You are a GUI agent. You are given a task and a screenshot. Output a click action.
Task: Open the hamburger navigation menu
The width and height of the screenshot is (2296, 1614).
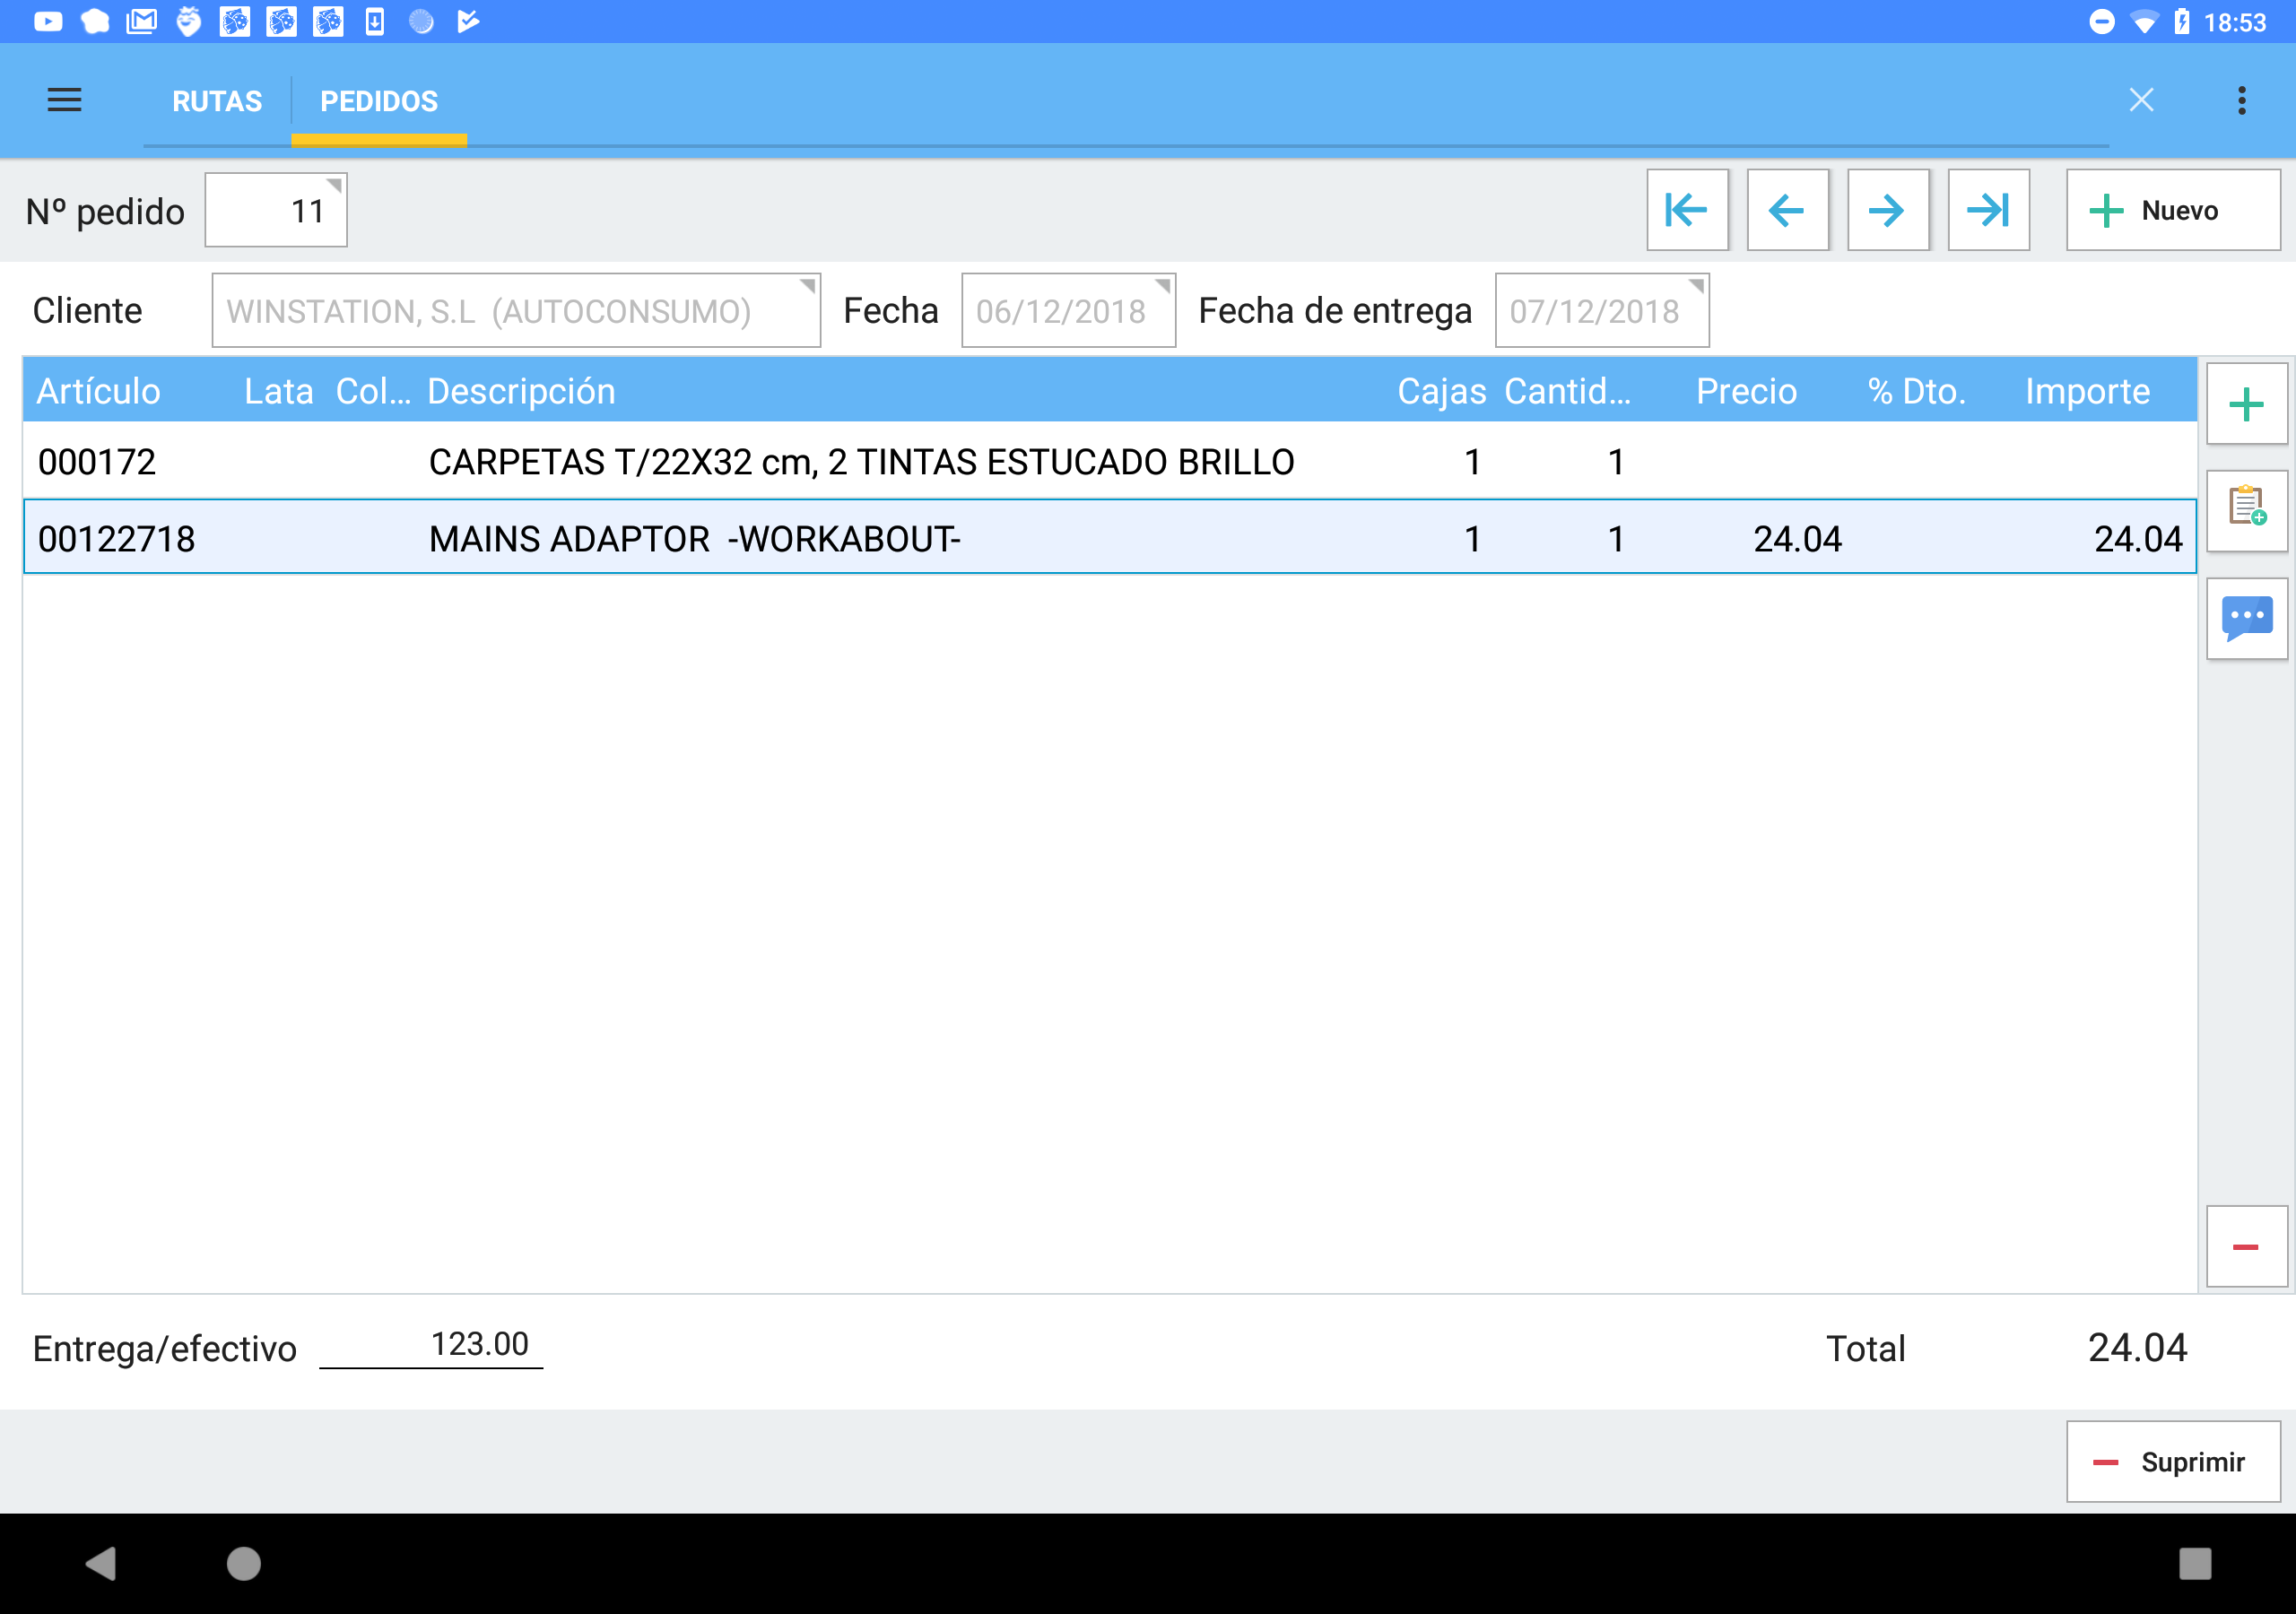[x=64, y=100]
